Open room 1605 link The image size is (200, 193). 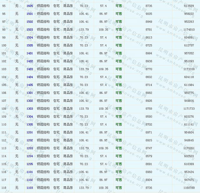30,6
